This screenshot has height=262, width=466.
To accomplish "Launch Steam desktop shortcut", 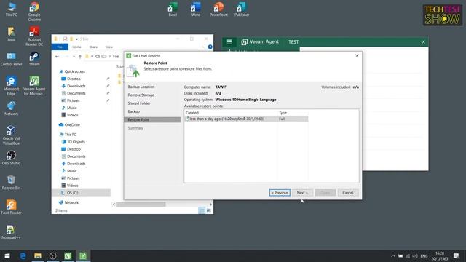I will (34, 59).
